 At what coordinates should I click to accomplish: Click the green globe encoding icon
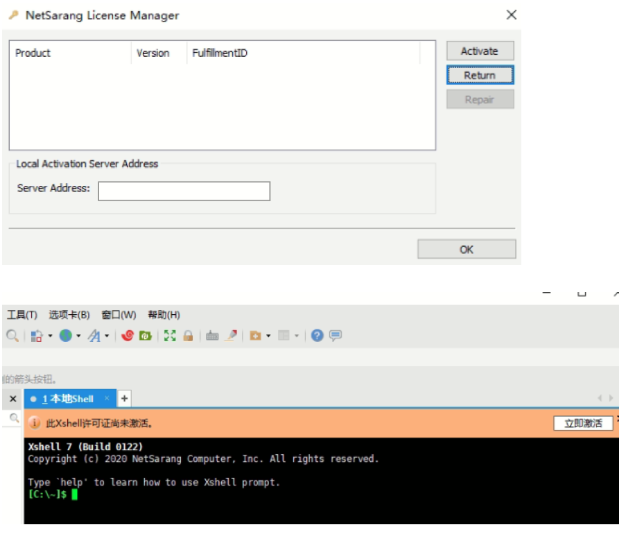65,336
